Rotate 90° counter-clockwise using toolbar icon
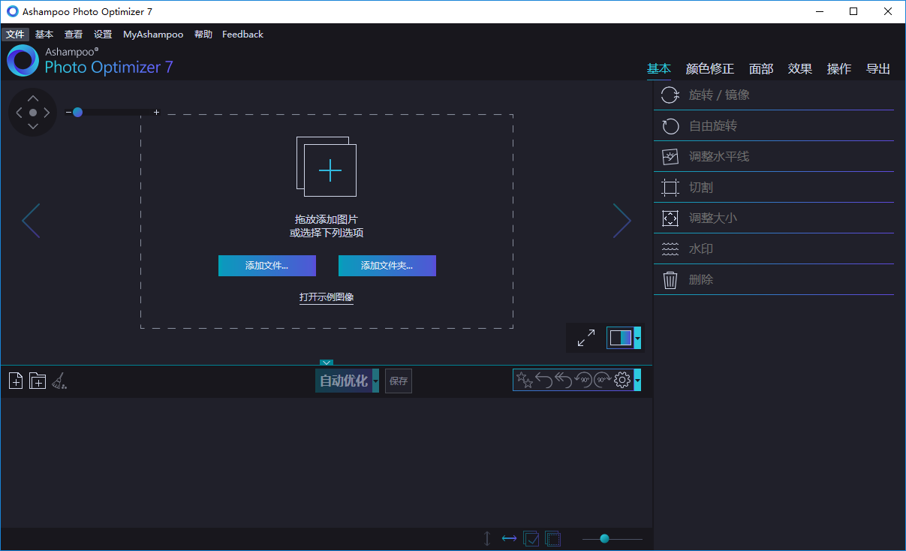The width and height of the screenshot is (906, 551). pyautogui.click(x=582, y=381)
